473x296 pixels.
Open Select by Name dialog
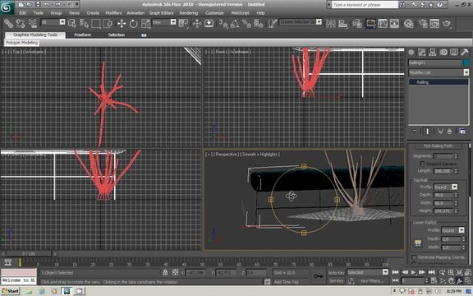pyautogui.click(x=84, y=23)
